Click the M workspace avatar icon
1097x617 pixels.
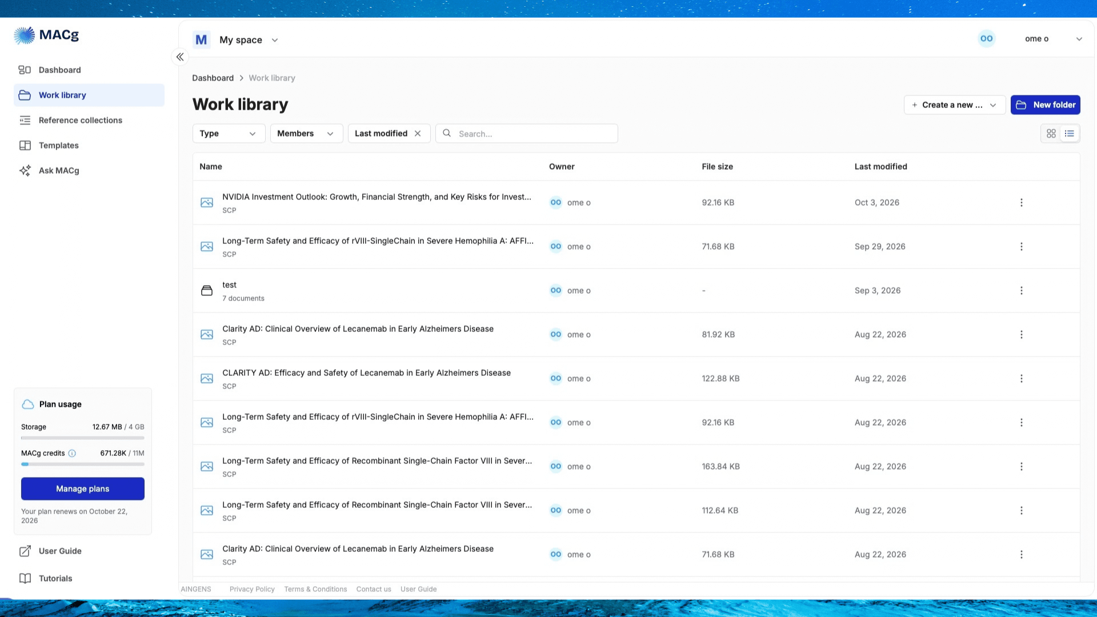(x=201, y=39)
